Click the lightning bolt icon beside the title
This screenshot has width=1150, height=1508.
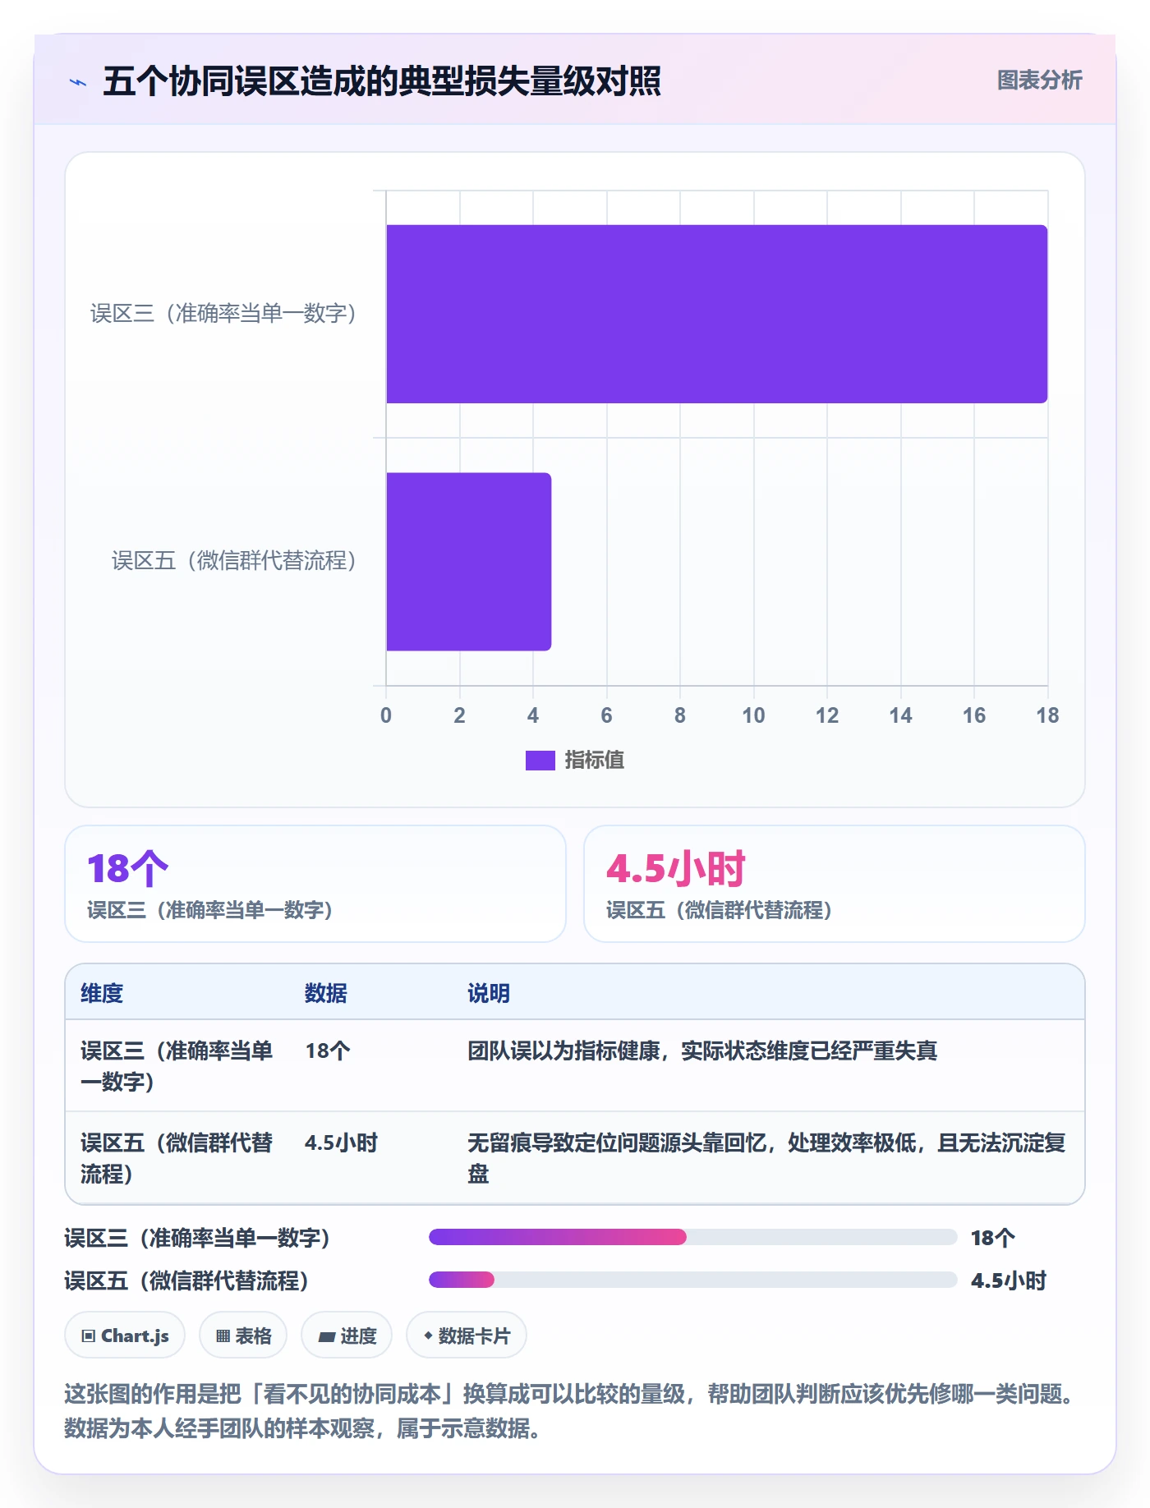click(78, 82)
